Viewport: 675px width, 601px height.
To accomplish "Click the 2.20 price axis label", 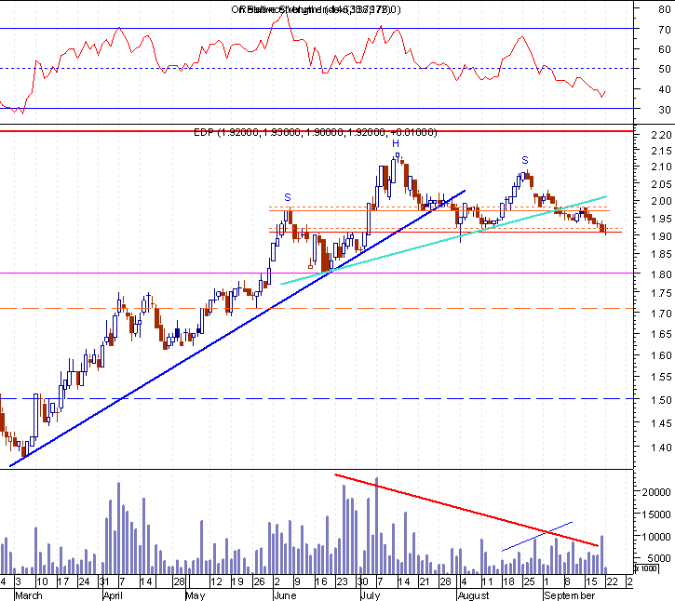I will pos(661,135).
